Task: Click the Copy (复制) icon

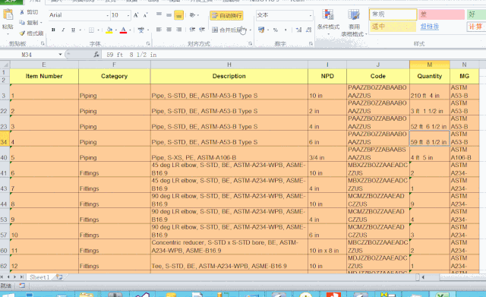Action: click(x=22, y=23)
